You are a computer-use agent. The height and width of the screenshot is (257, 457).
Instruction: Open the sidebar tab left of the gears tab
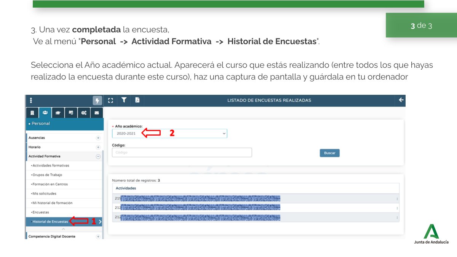71,113
